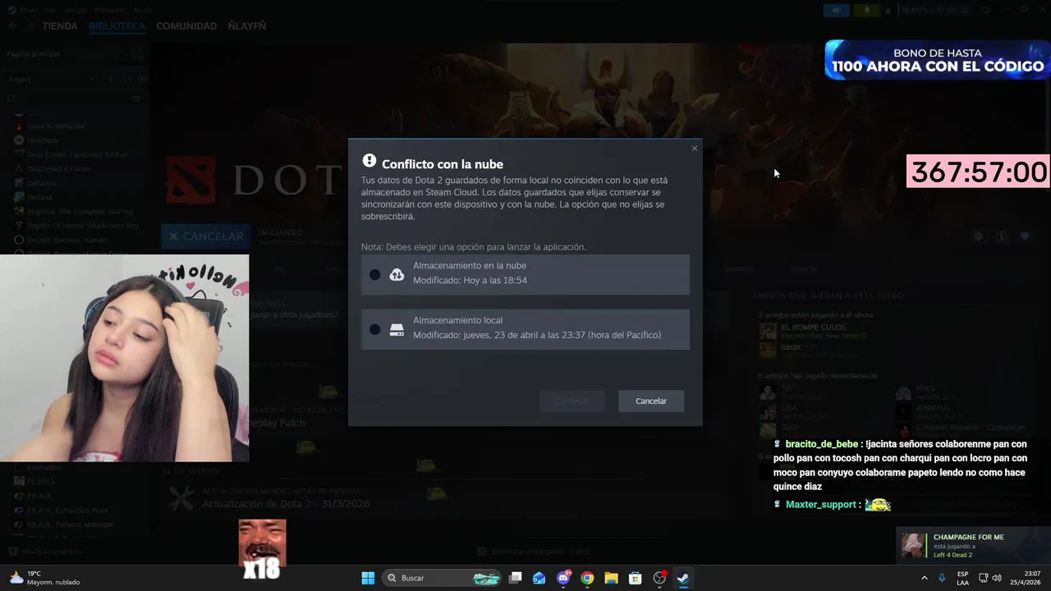Click the hard drive icon for local storage
This screenshot has width=1051, height=591.
click(x=397, y=330)
